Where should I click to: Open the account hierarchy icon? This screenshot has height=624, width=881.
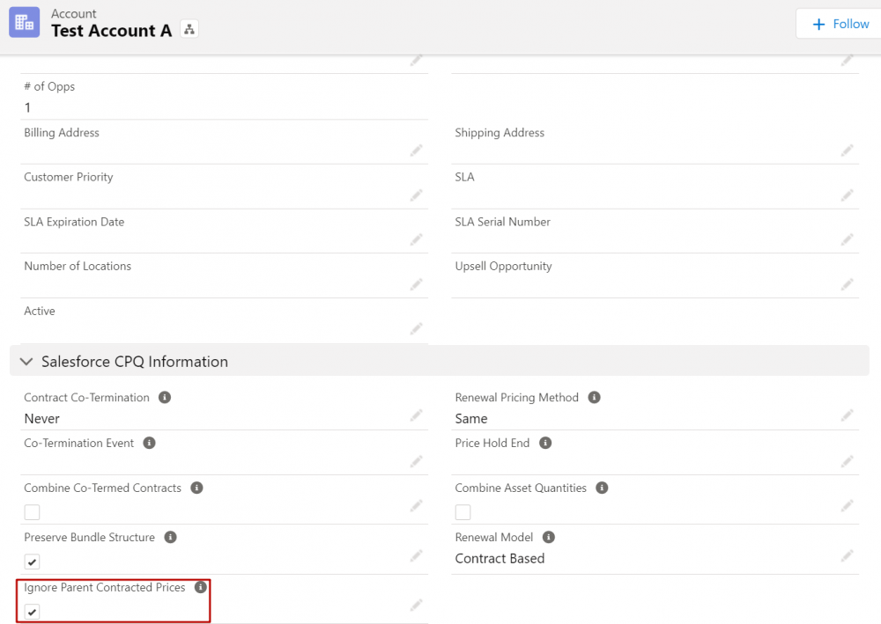[189, 29]
